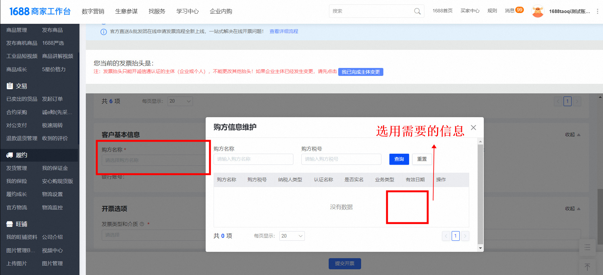Click the help icon beside 发票类型和介质

pos(142,224)
